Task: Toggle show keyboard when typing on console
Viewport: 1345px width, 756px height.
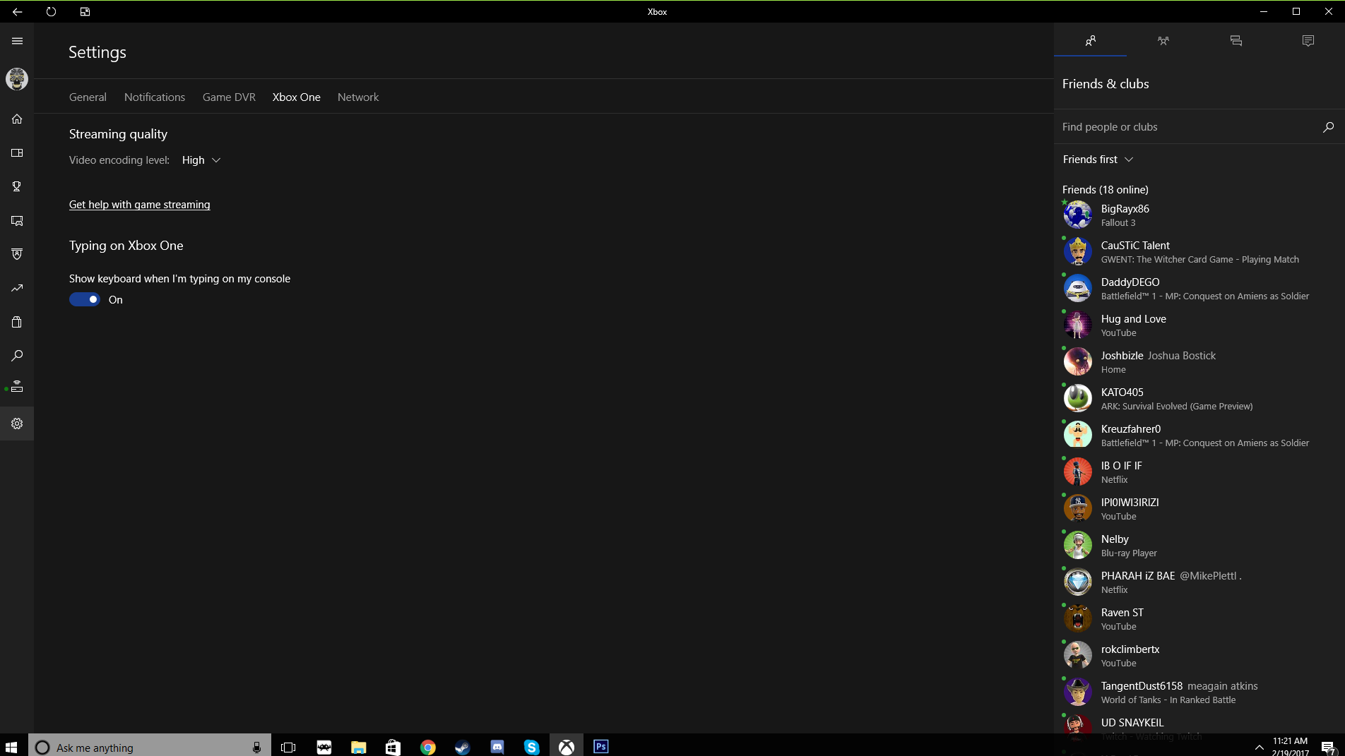Action: 85,299
